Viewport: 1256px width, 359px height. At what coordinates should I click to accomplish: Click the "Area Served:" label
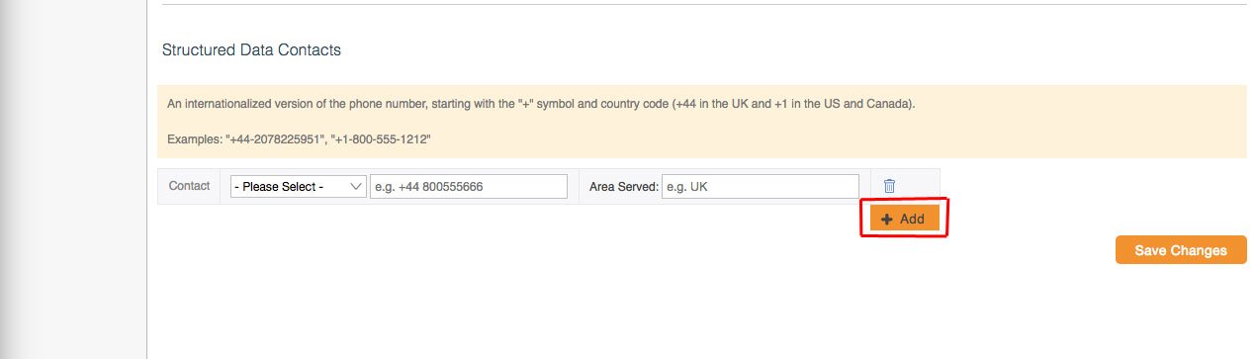pyautogui.click(x=623, y=186)
